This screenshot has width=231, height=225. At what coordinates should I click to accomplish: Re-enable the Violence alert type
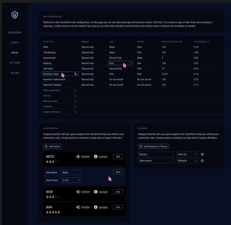(75, 106)
